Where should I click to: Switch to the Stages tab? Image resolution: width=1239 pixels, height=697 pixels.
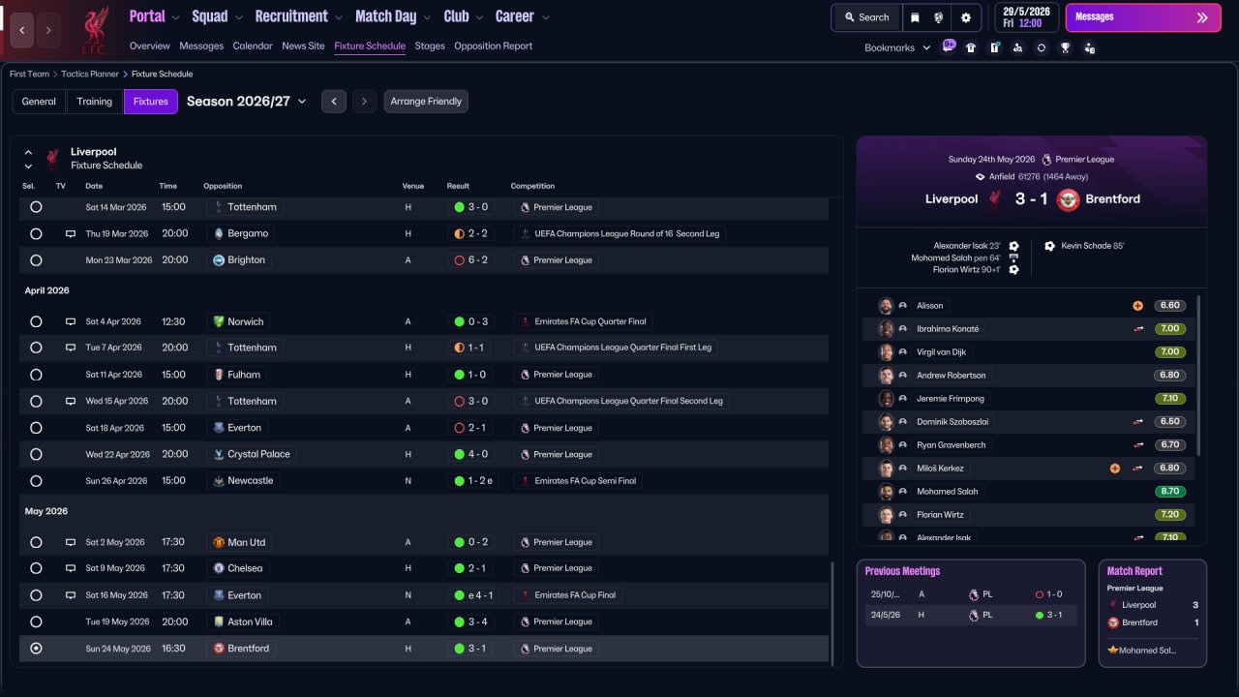[430, 45]
